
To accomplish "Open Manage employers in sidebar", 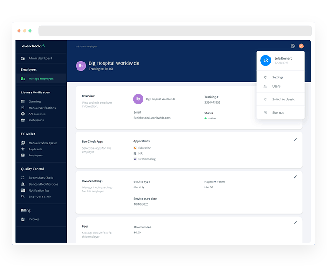I will click(x=41, y=79).
